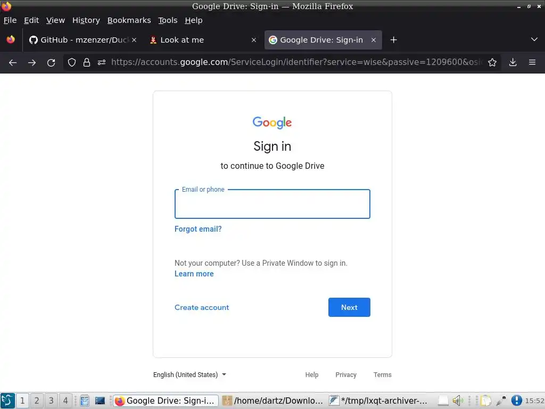This screenshot has height=409, width=545.
Task: List all tabs with the chevron
Action: tap(534, 39)
